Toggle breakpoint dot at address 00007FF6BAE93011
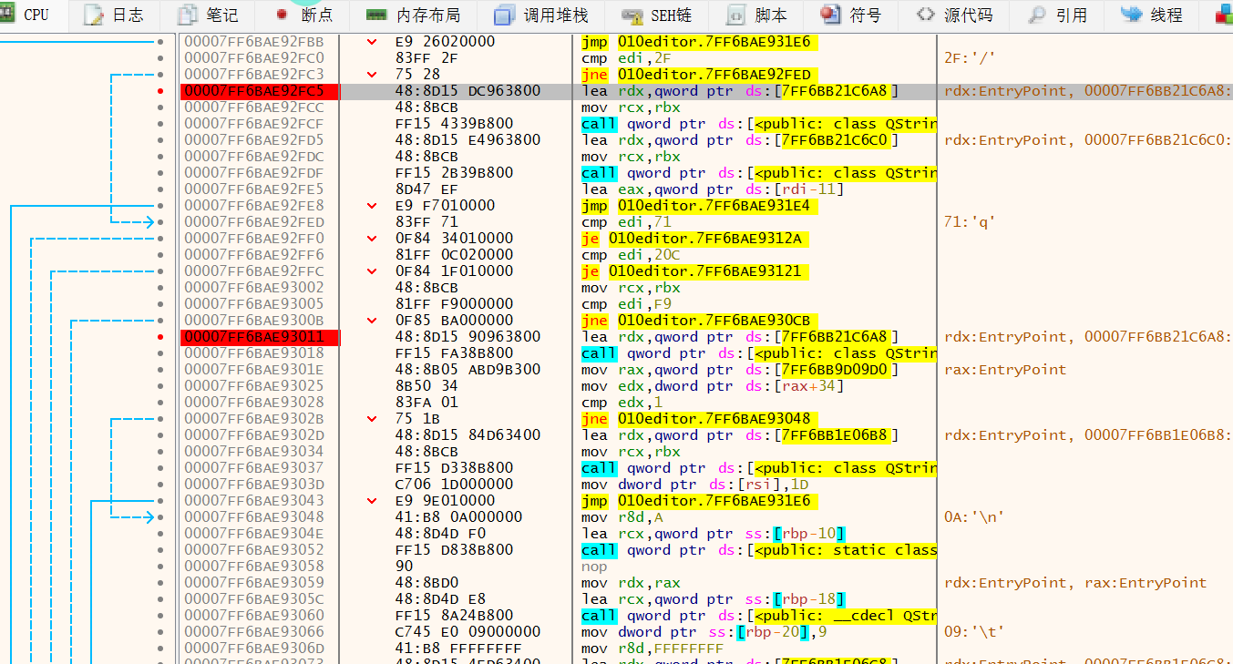 coord(161,337)
